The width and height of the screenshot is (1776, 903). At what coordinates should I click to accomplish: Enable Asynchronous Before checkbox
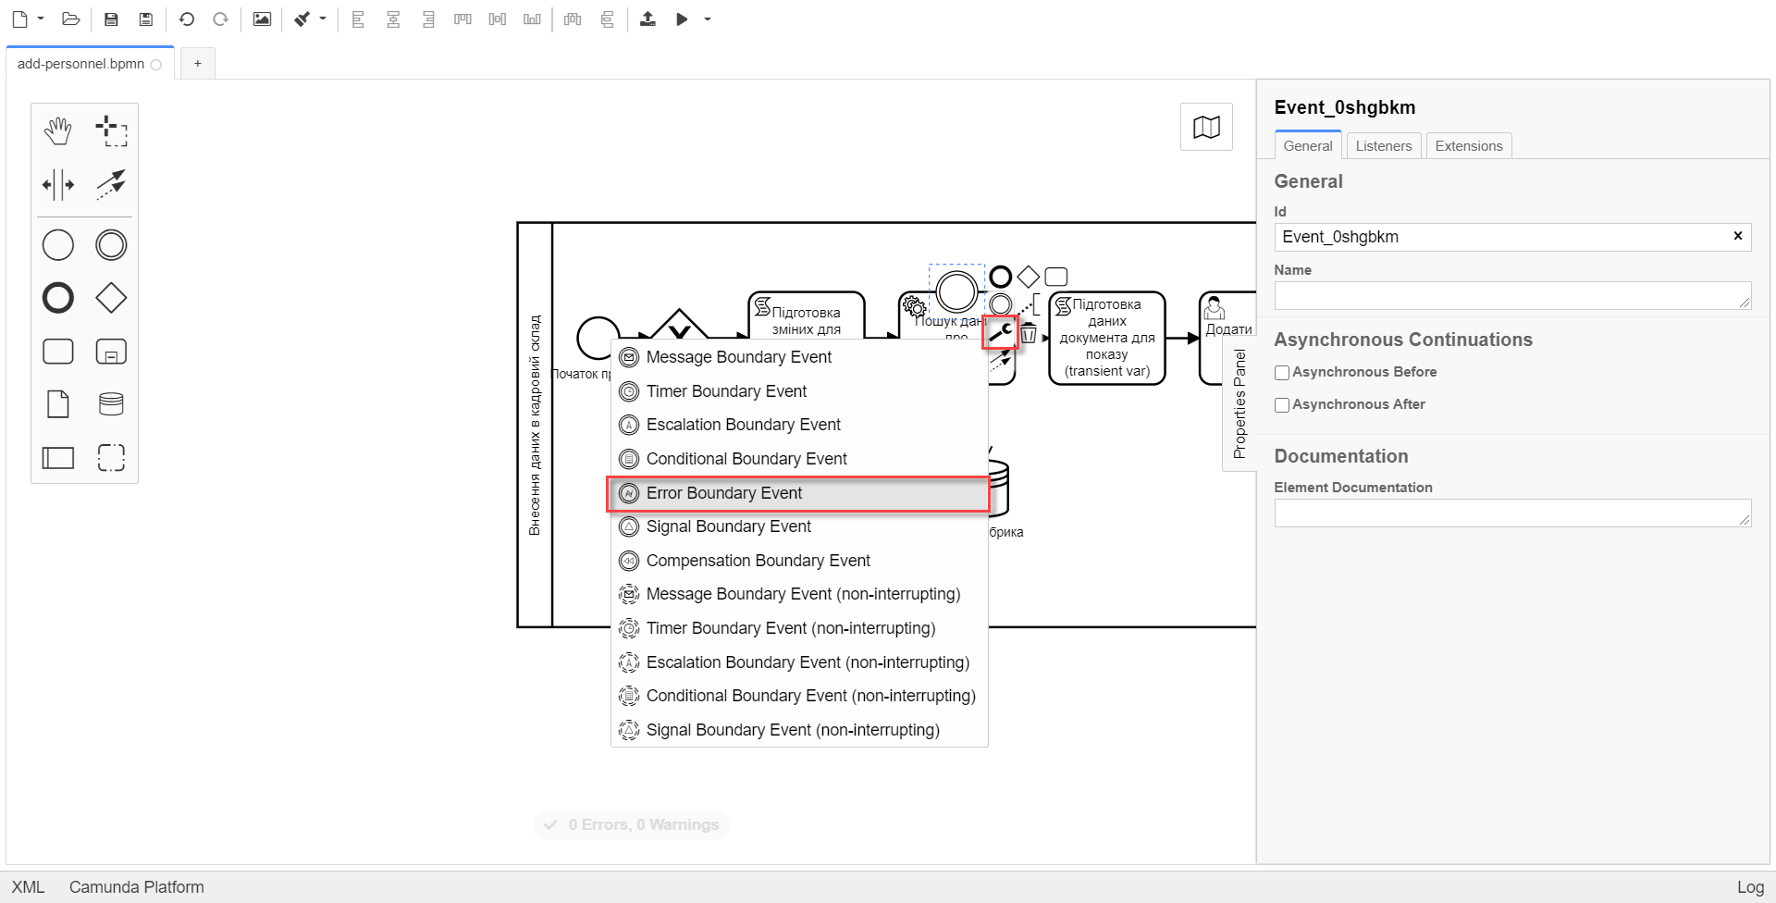pyautogui.click(x=1282, y=373)
